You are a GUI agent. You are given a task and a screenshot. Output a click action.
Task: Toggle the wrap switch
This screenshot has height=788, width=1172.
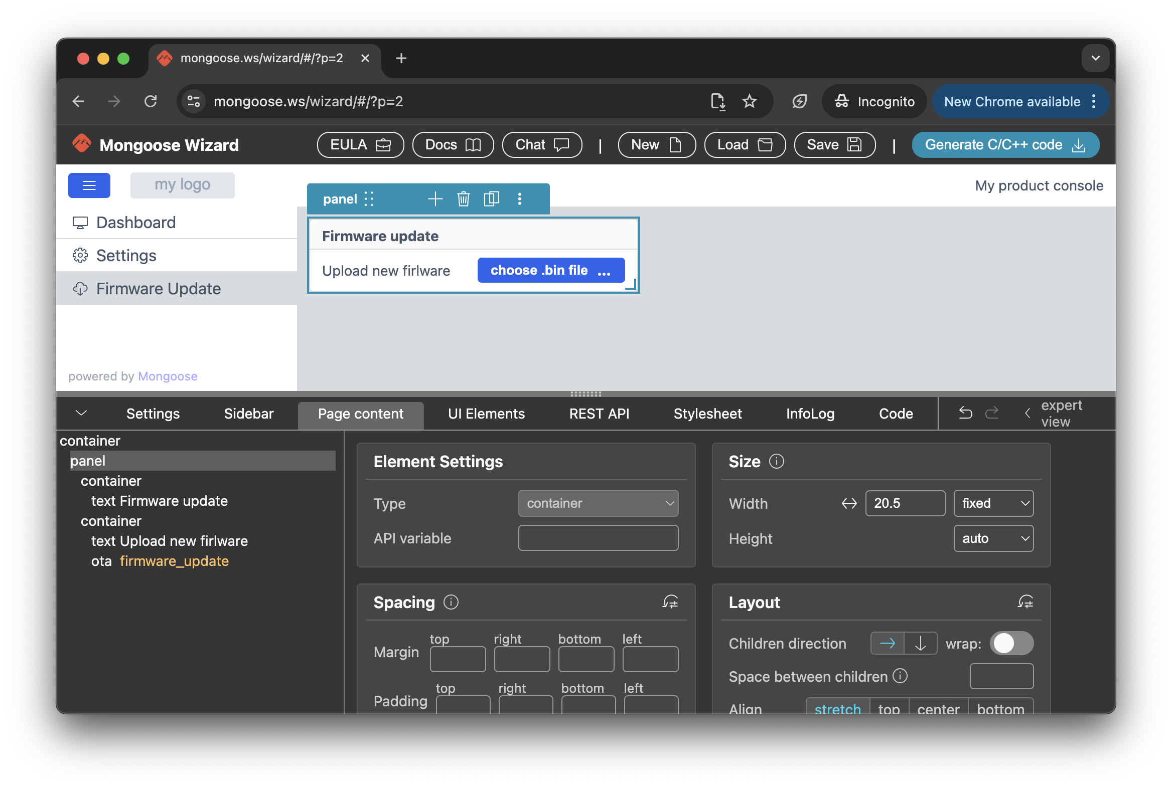click(1011, 643)
